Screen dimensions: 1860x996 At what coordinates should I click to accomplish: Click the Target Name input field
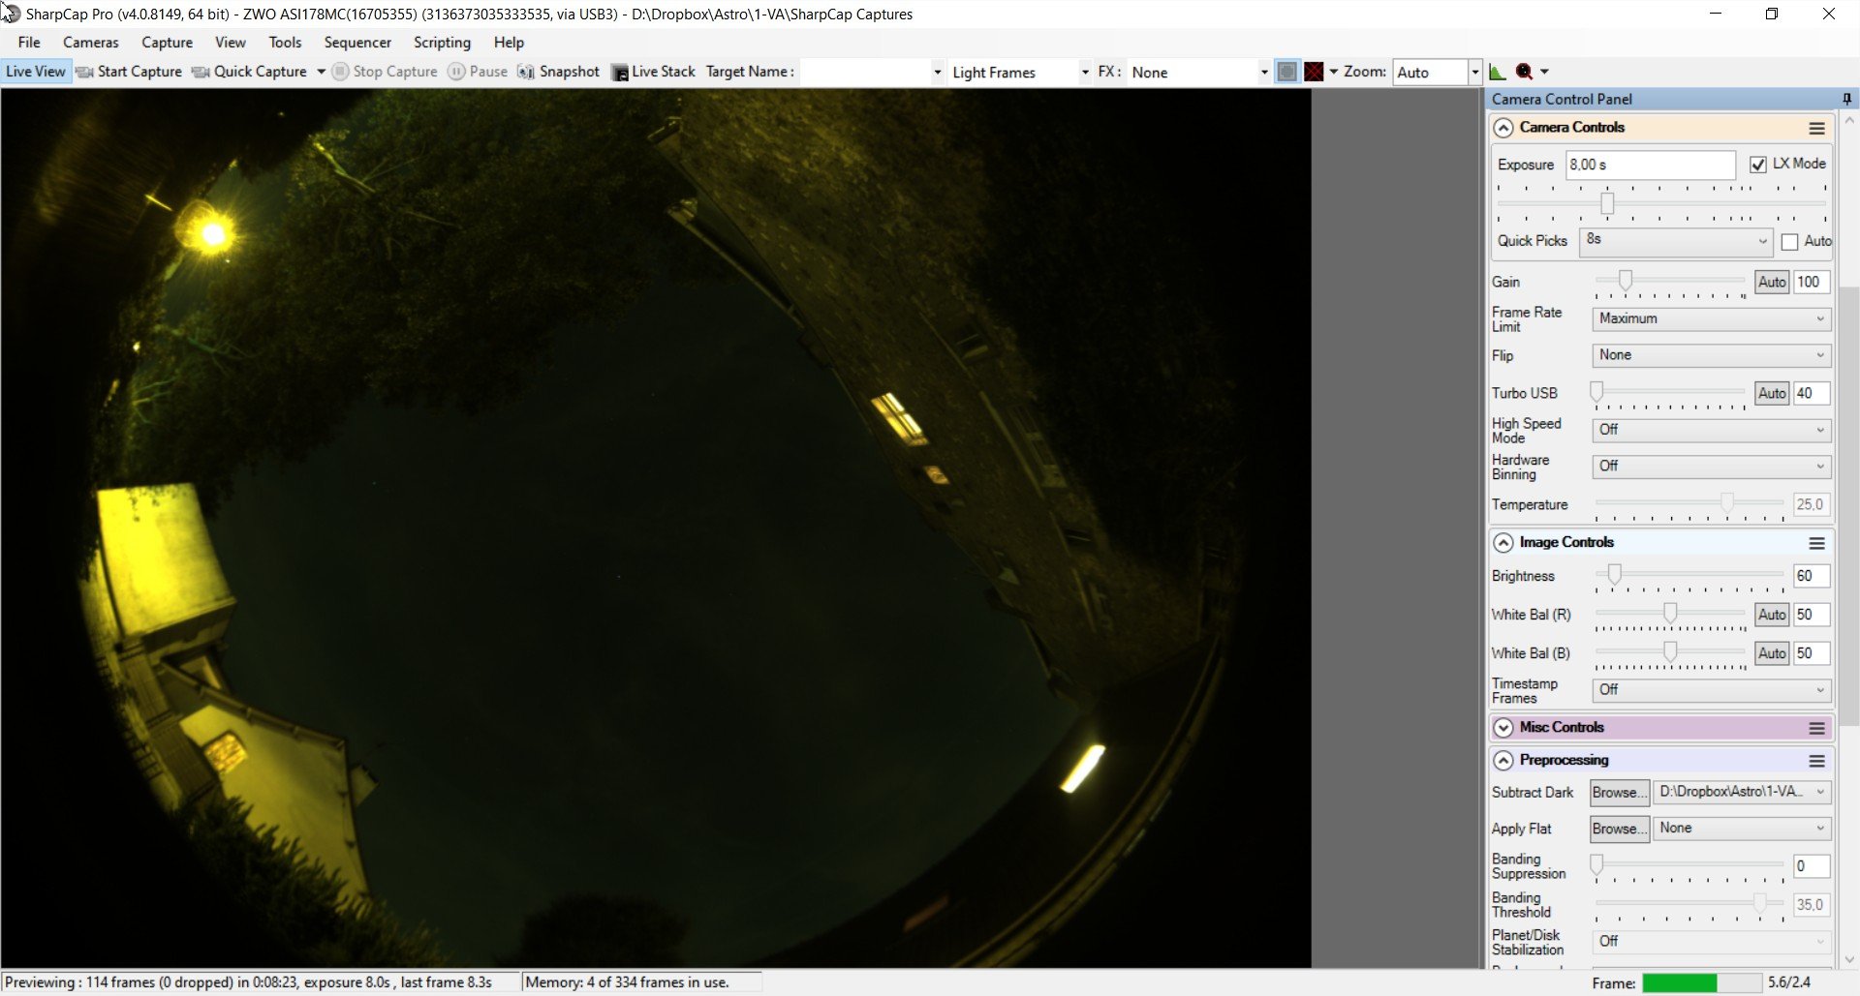point(864,72)
